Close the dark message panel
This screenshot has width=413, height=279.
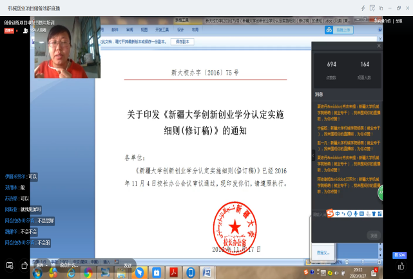click(379, 46)
